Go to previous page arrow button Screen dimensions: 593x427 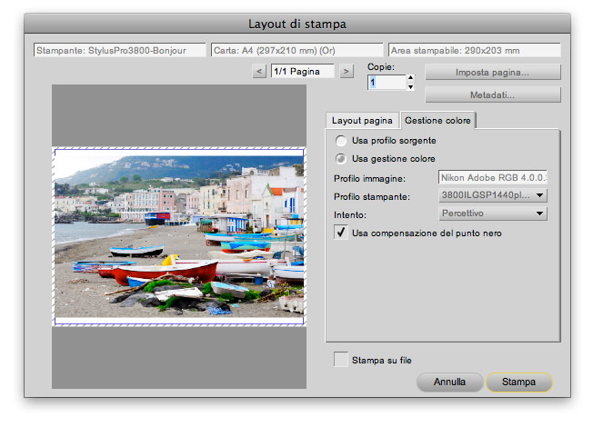[259, 71]
